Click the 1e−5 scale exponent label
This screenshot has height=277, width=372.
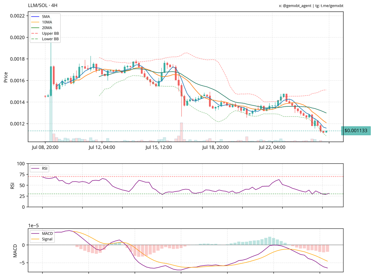point(33,225)
